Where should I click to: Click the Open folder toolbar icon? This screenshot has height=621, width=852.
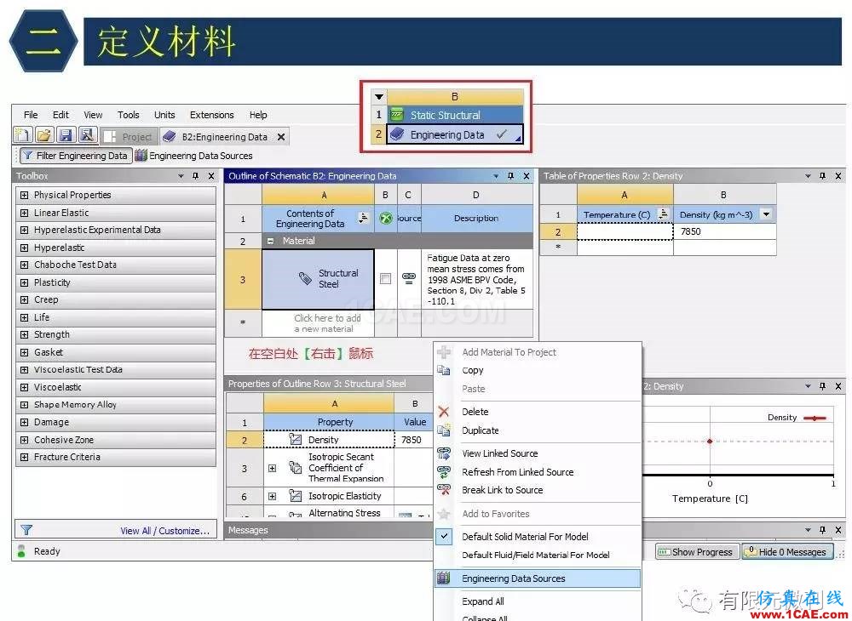coord(44,135)
